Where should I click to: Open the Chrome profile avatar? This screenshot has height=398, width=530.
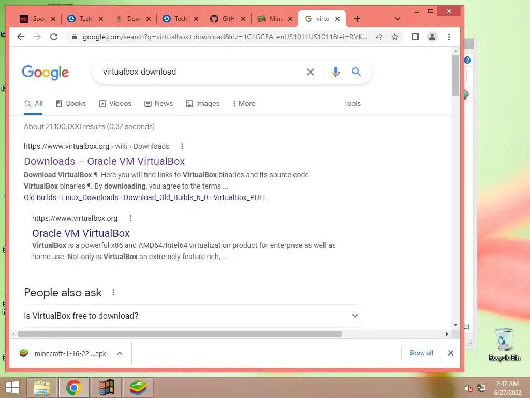(432, 37)
